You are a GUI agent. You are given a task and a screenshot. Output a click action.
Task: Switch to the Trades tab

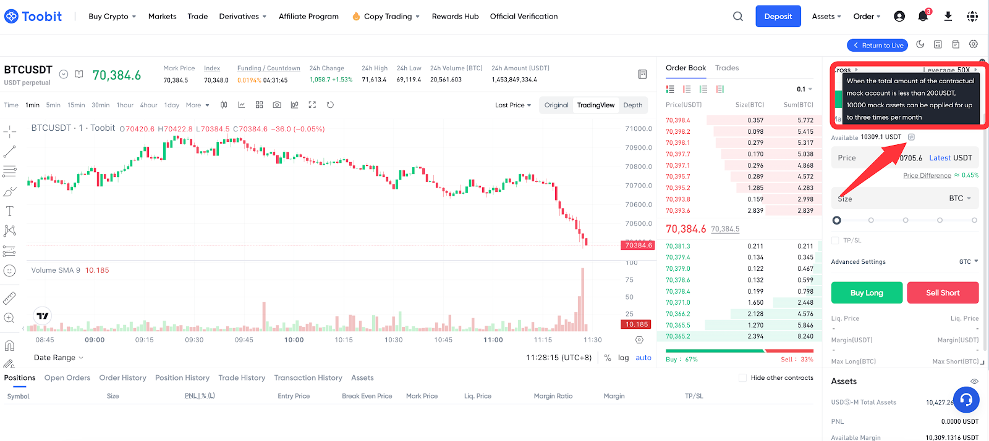727,68
